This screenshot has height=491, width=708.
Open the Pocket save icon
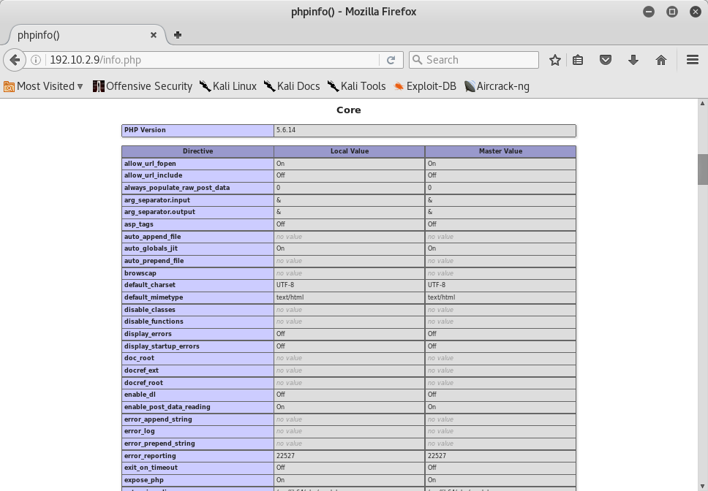(606, 59)
